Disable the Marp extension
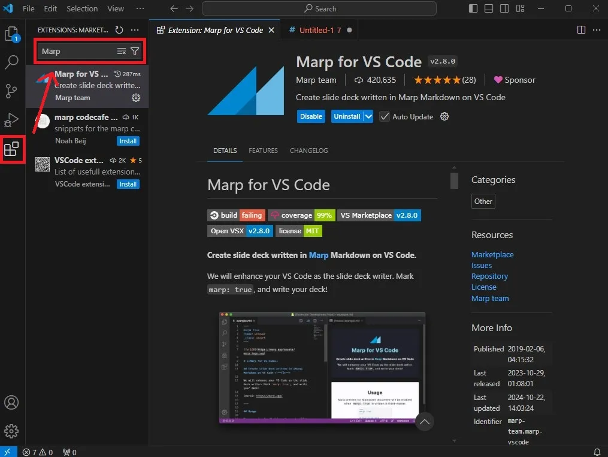 point(311,116)
